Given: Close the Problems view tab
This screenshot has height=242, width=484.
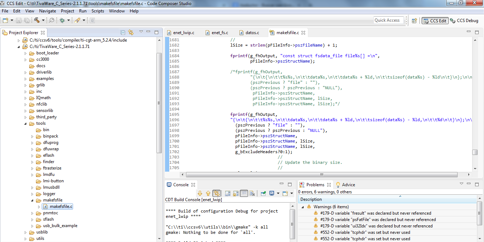Looking at the screenshot, I should [329, 185].
